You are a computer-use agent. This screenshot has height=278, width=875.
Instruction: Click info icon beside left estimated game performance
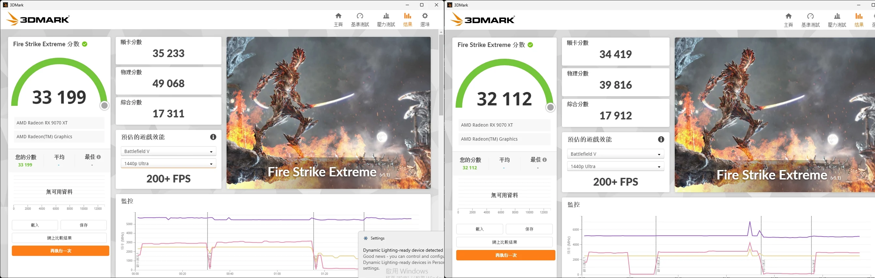pyautogui.click(x=213, y=137)
